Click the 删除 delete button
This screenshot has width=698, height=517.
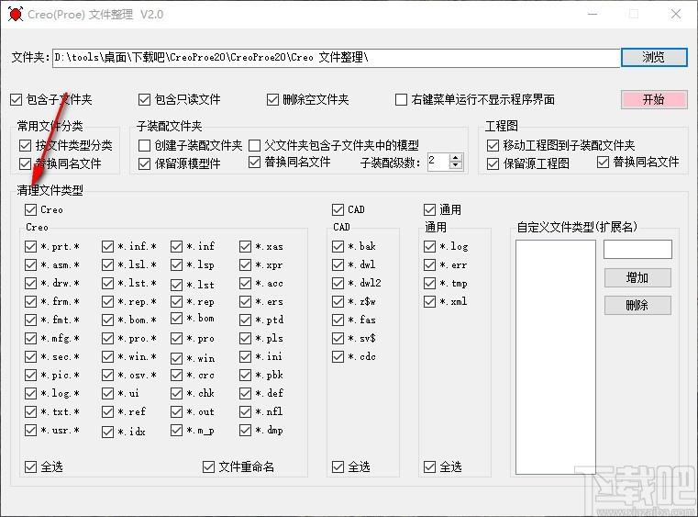point(637,305)
